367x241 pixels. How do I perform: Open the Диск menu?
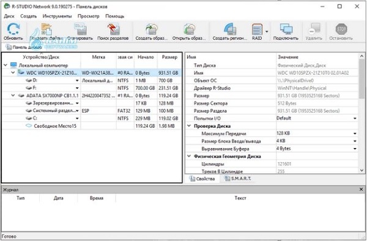pyautogui.click(x=9, y=16)
